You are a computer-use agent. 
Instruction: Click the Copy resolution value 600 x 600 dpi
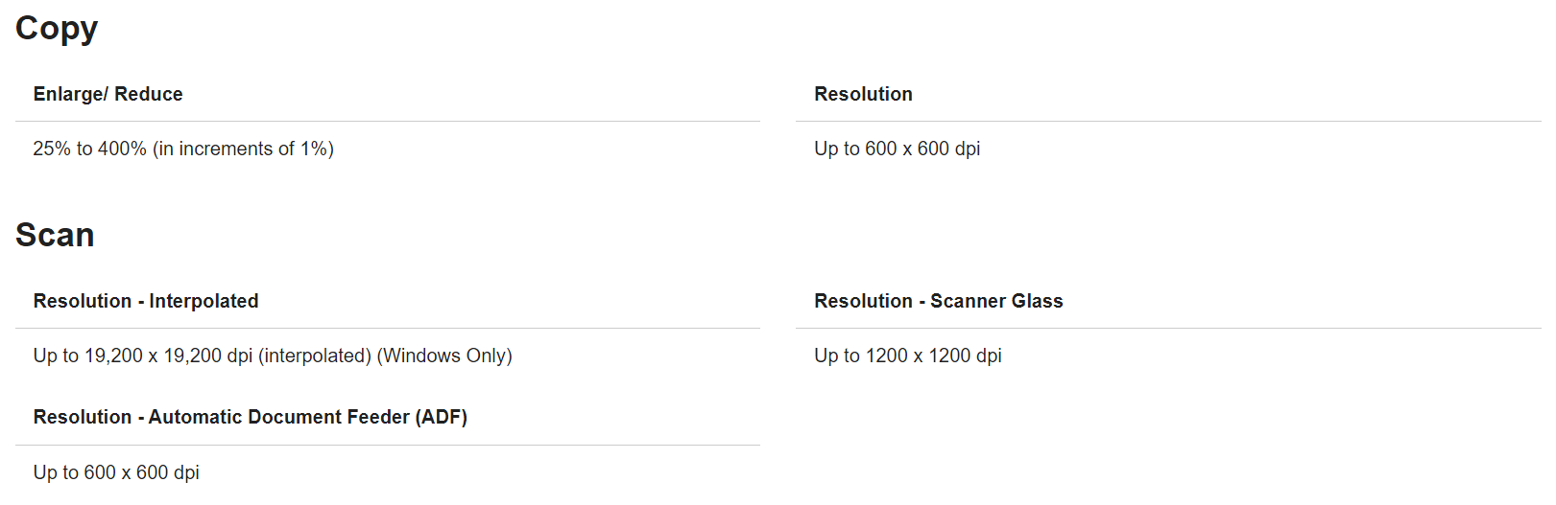pos(922,149)
